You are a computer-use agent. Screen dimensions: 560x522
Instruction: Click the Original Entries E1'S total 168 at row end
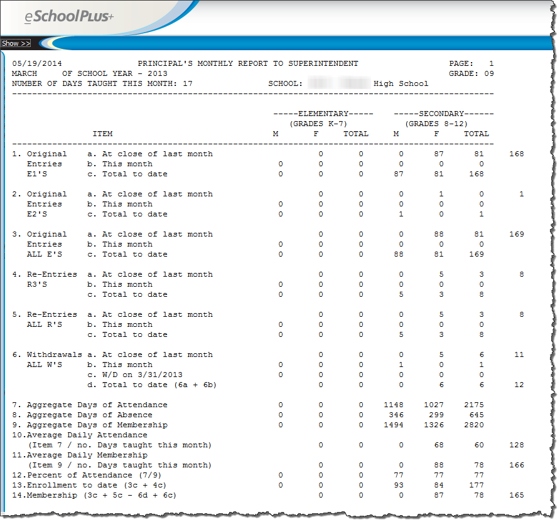[x=516, y=154]
